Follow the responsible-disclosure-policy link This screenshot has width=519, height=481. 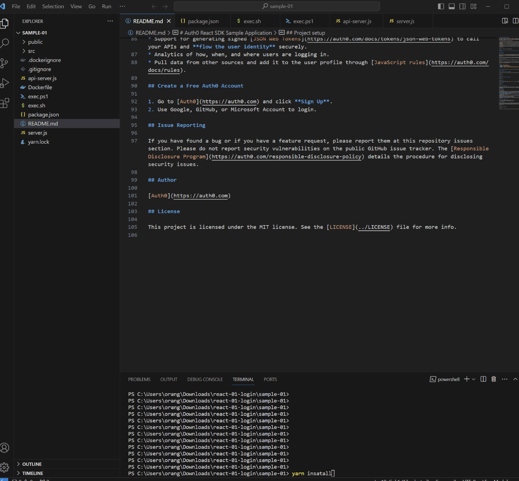(287, 157)
